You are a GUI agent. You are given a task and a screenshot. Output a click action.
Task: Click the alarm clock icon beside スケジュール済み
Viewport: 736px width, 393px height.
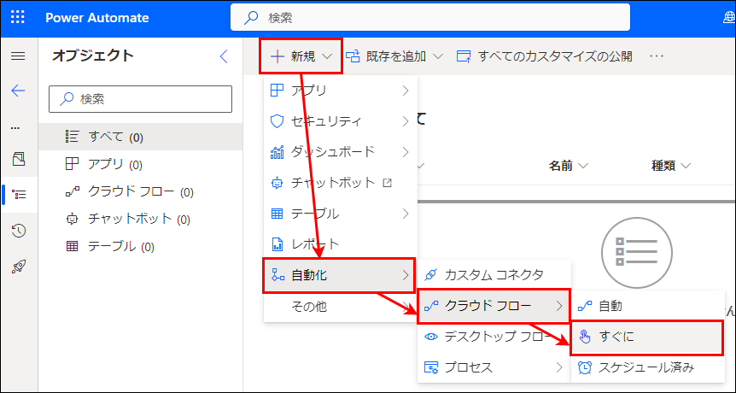click(585, 367)
